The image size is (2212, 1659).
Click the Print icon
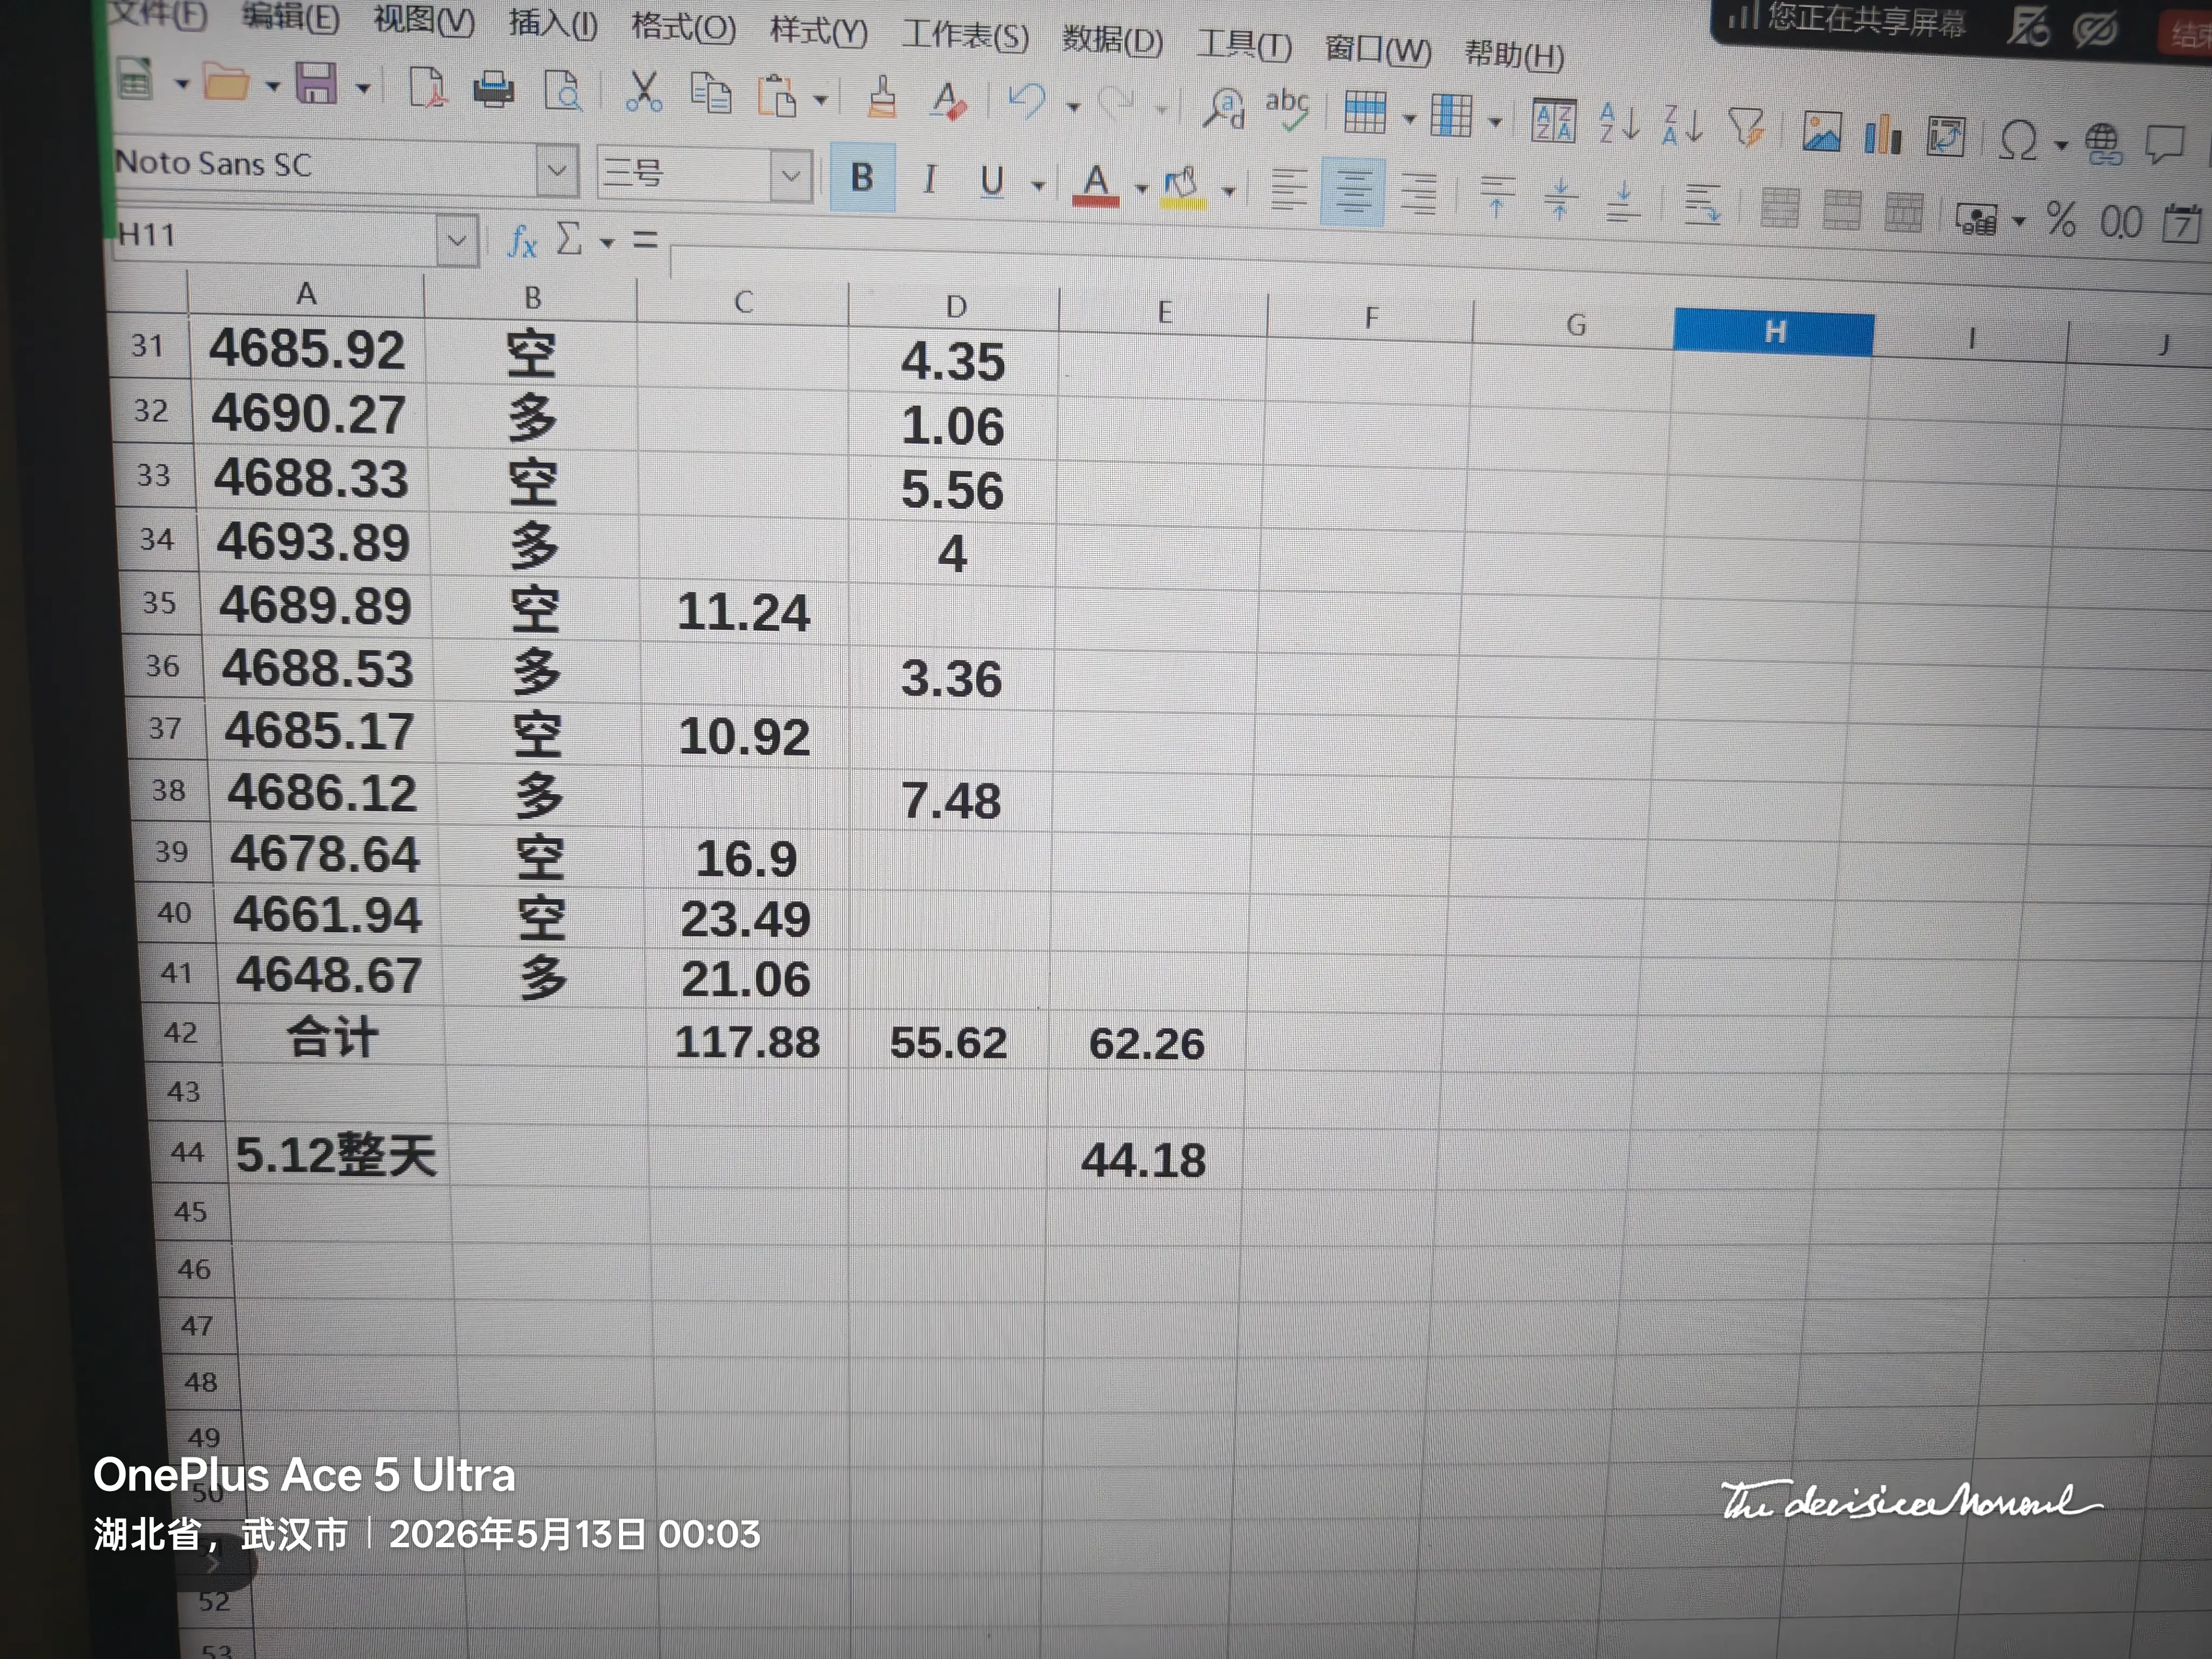coord(494,90)
